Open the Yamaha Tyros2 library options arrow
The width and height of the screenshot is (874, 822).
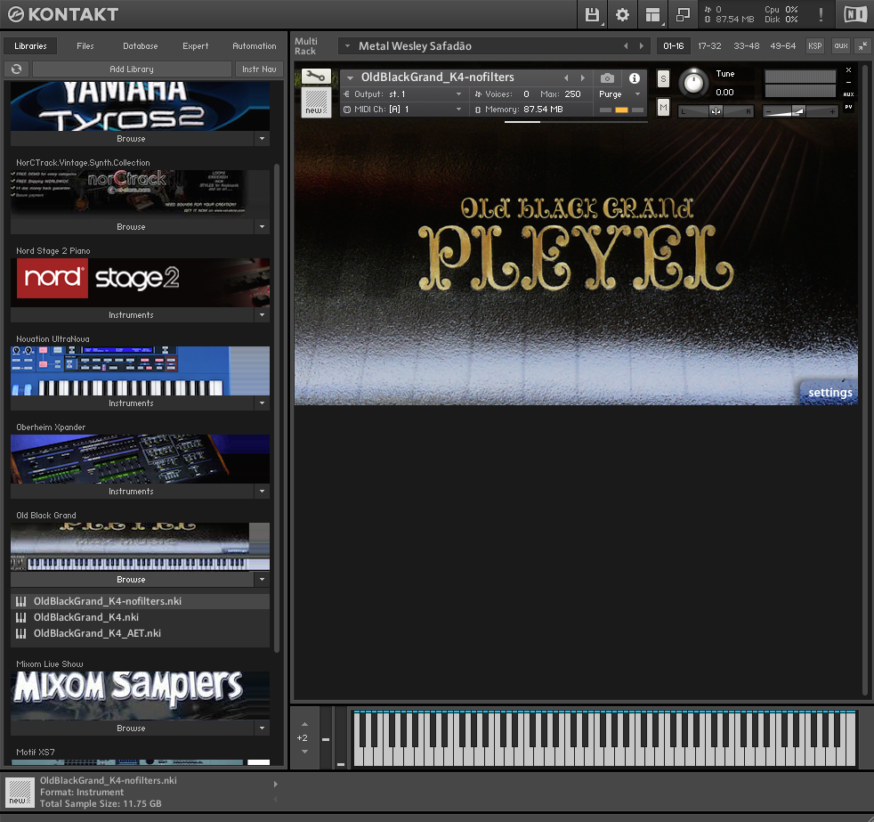click(x=262, y=138)
